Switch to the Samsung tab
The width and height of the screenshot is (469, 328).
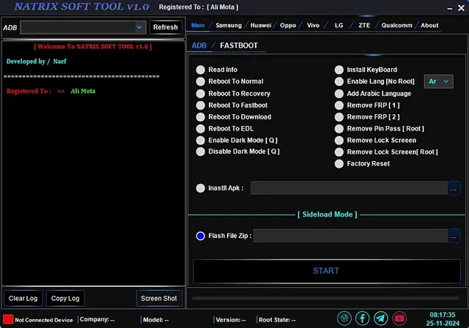click(x=229, y=26)
